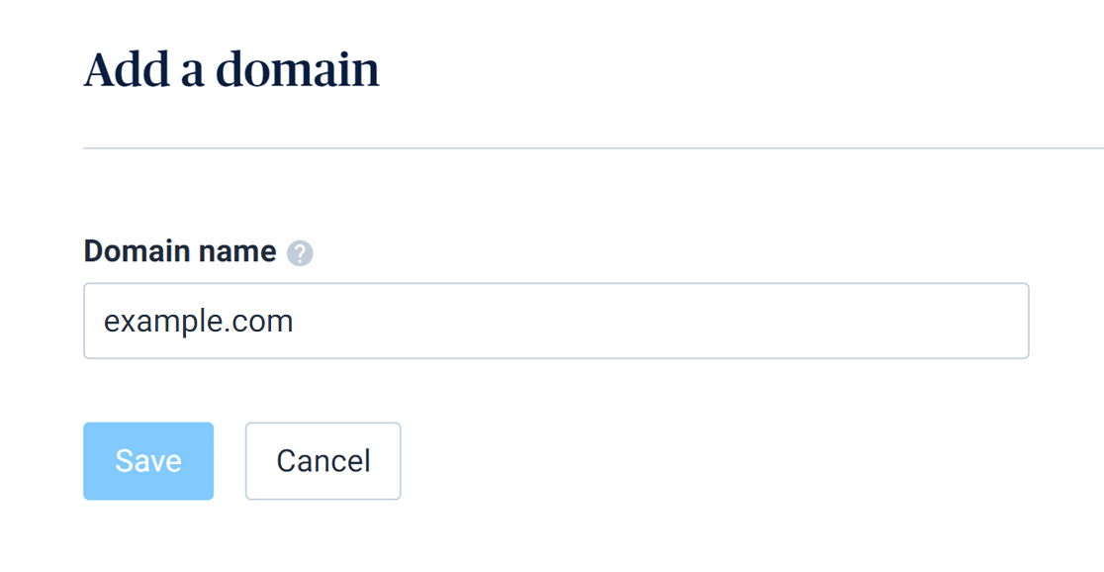The width and height of the screenshot is (1104, 572).
Task: Click the Save button
Action: tap(148, 461)
